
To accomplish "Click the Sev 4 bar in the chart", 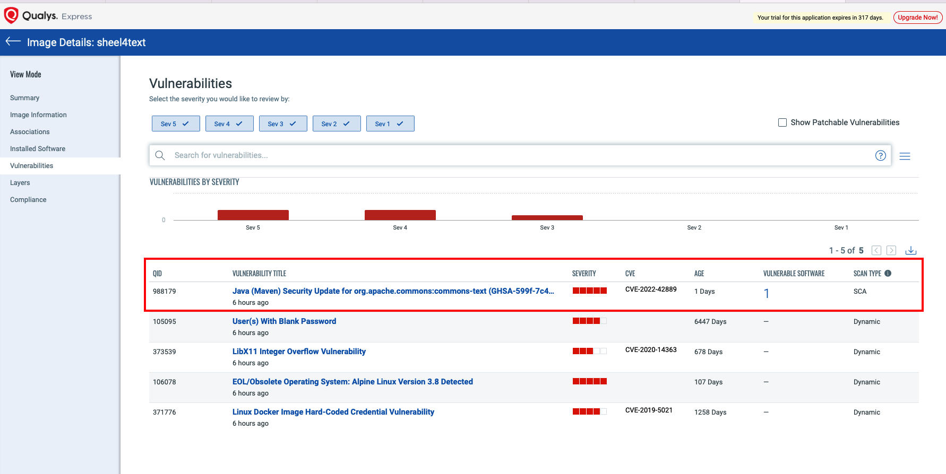I will (400, 215).
